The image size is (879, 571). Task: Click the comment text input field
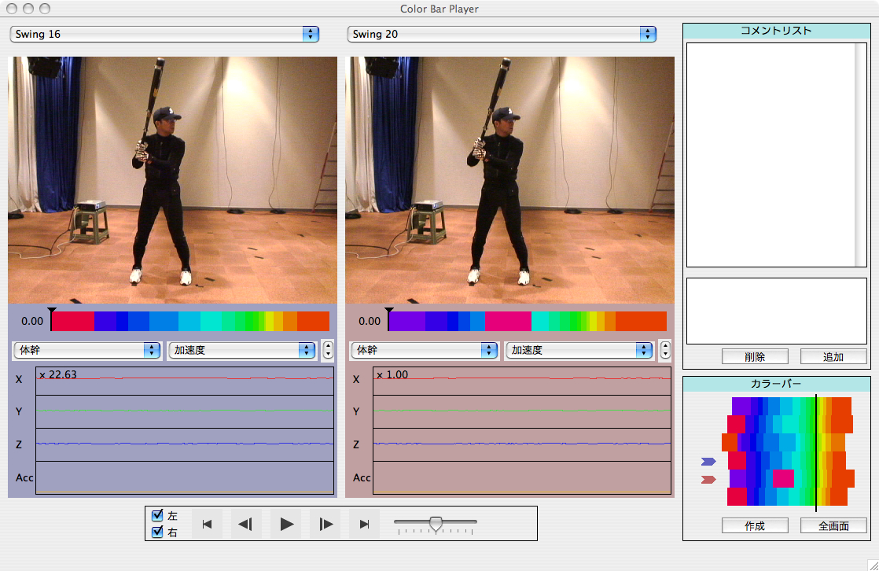pyautogui.click(x=776, y=311)
